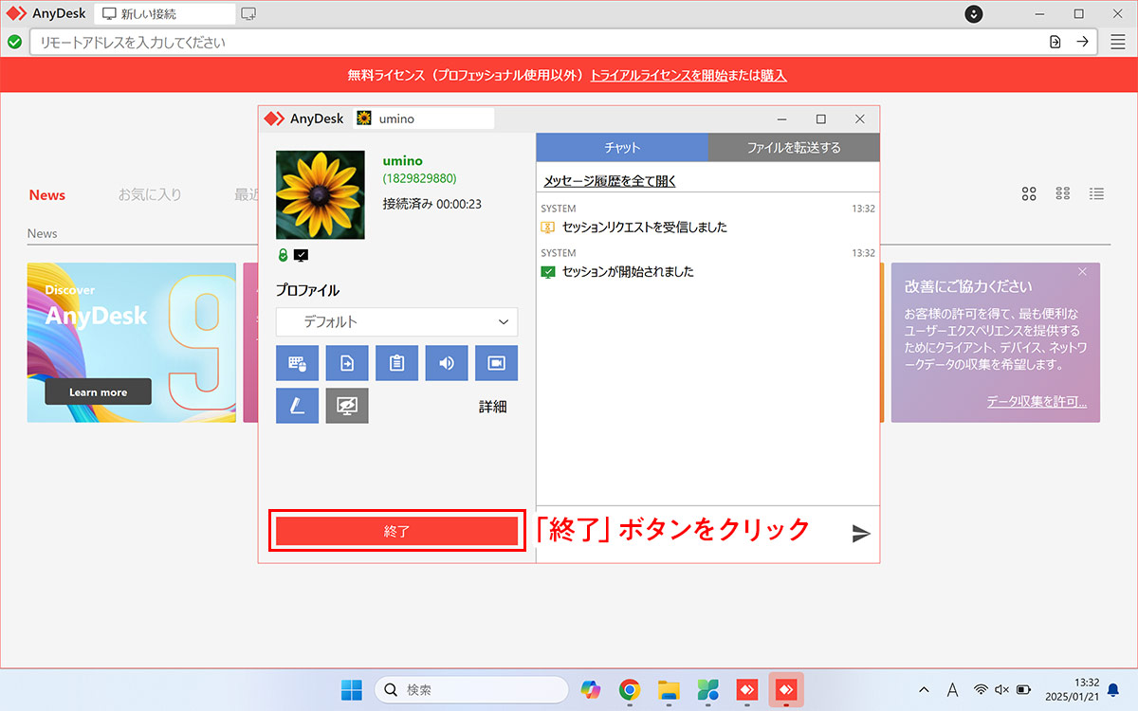
Task: Open green-blue app icon beside File Explorer
Action: click(x=708, y=689)
